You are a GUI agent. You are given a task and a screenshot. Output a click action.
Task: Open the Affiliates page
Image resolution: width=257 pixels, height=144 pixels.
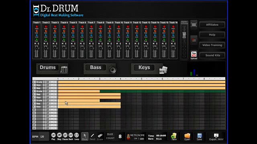click(212, 25)
